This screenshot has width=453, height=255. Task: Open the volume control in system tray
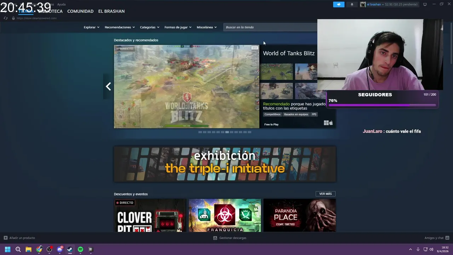[x=431, y=249]
